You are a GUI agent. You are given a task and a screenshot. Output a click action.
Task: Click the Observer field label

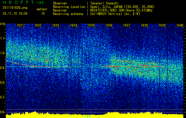tap(60, 3)
